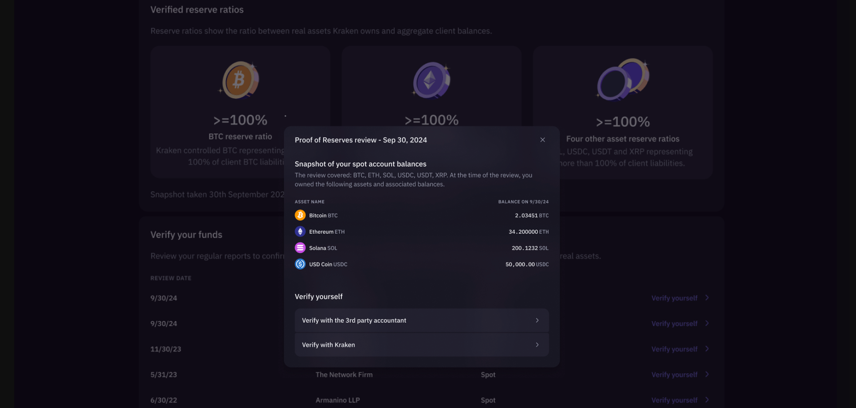The image size is (856, 408).
Task: Click the BTC coin illustration above BTC reserve ratio
Action: point(240,80)
